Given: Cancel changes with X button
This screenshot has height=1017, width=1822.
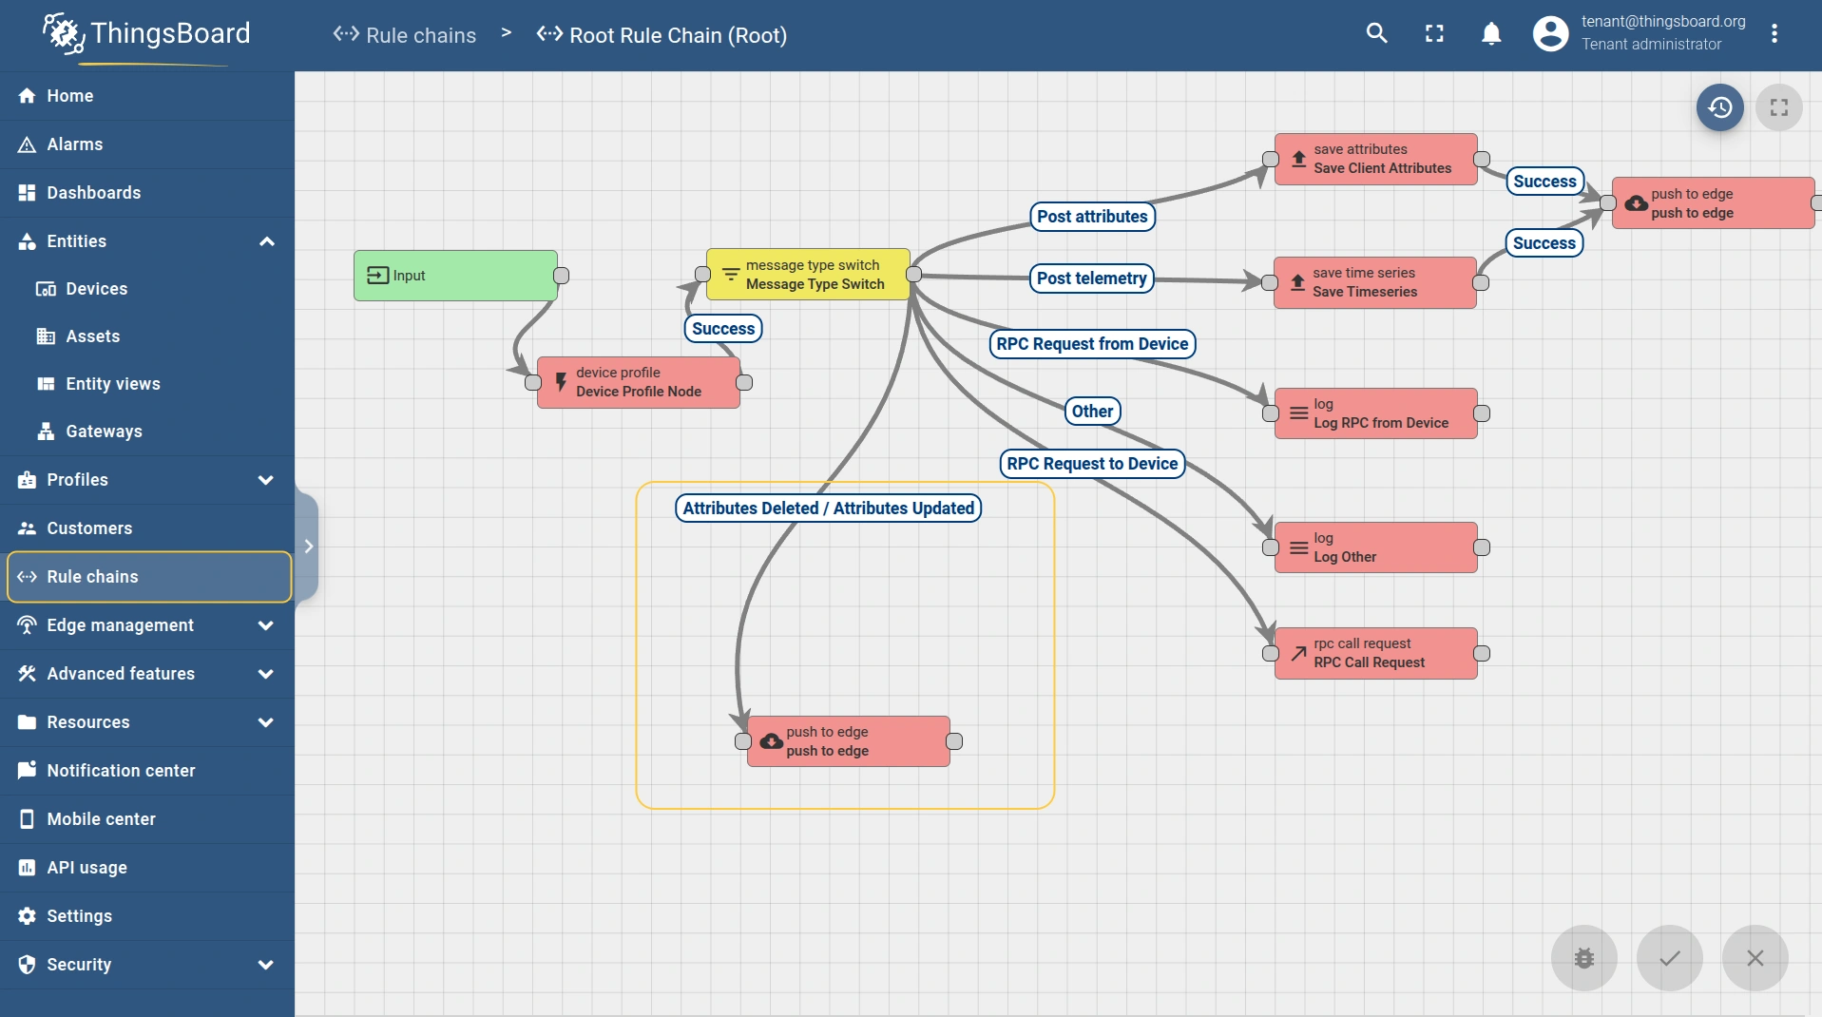Looking at the screenshot, I should tap(1755, 958).
